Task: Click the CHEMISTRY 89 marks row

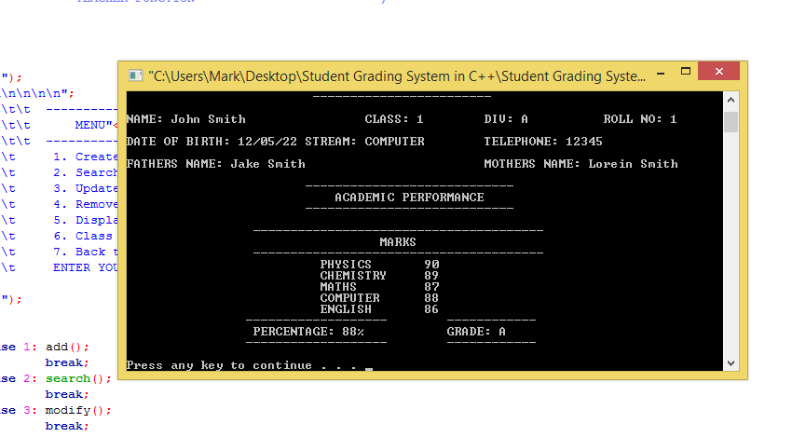Action: click(x=379, y=276)
